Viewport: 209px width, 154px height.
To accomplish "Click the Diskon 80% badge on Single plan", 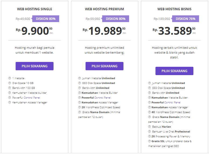I will pos(46,19).
